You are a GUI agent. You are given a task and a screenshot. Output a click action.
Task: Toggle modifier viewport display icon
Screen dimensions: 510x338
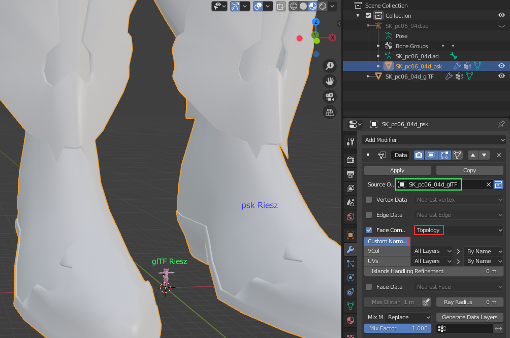[431, 155]
